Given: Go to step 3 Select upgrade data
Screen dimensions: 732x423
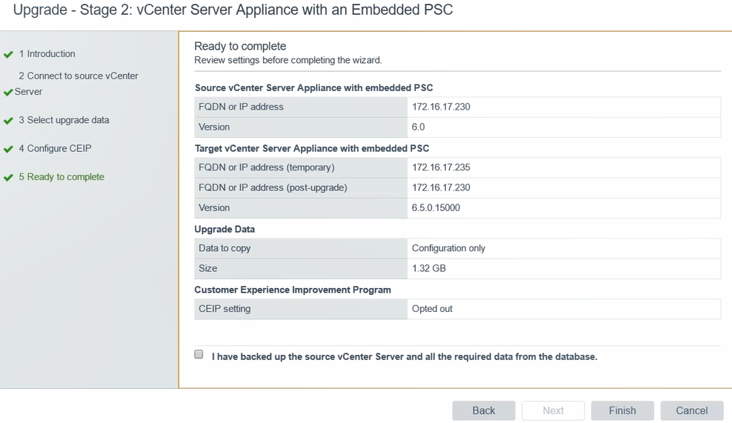Looking at the screenshot, I should (64, 120).
